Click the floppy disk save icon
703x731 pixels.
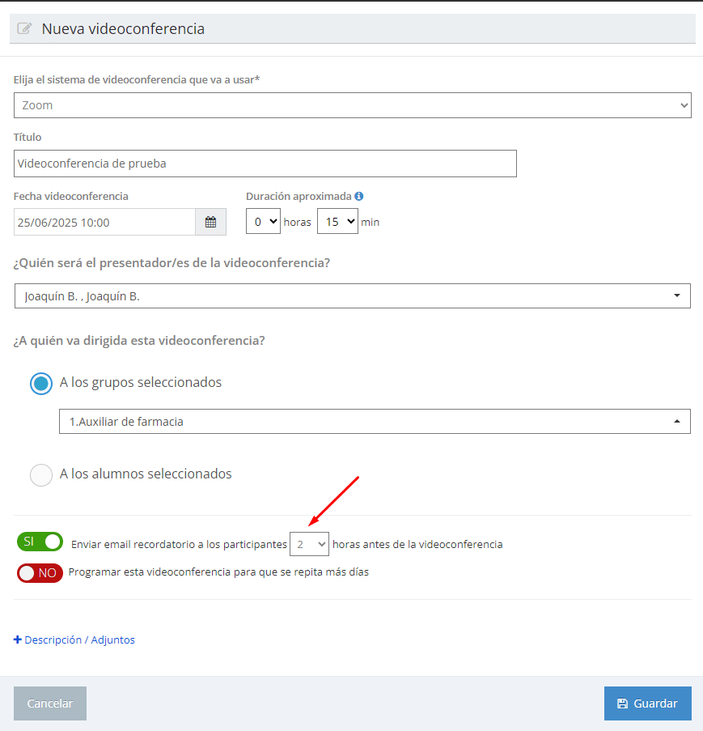tap(622, 703)
